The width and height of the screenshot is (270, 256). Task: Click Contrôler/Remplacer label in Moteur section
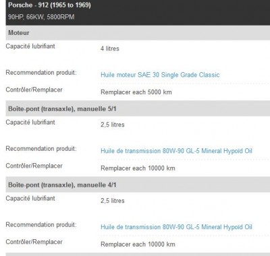coord(34,90)
